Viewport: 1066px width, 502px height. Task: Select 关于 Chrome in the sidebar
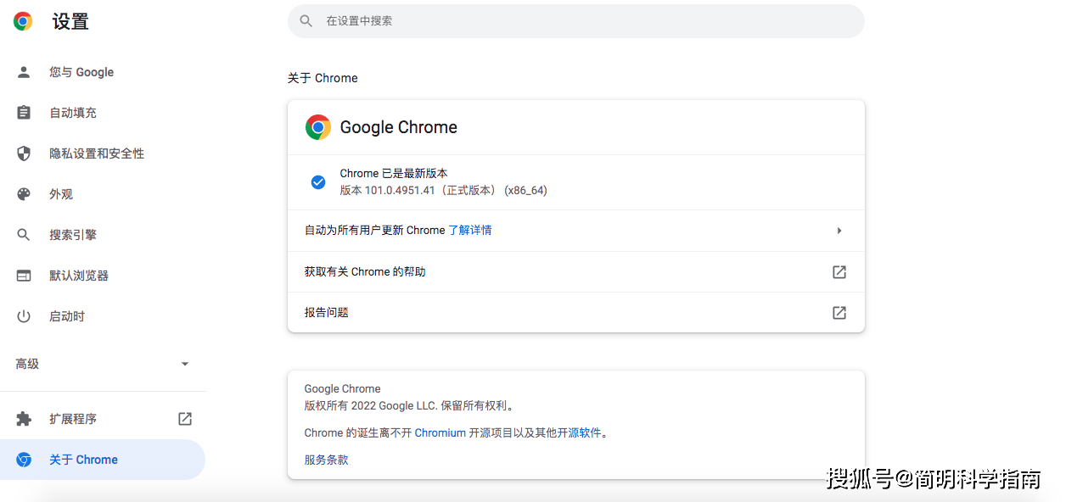click(x=103, y=460)
